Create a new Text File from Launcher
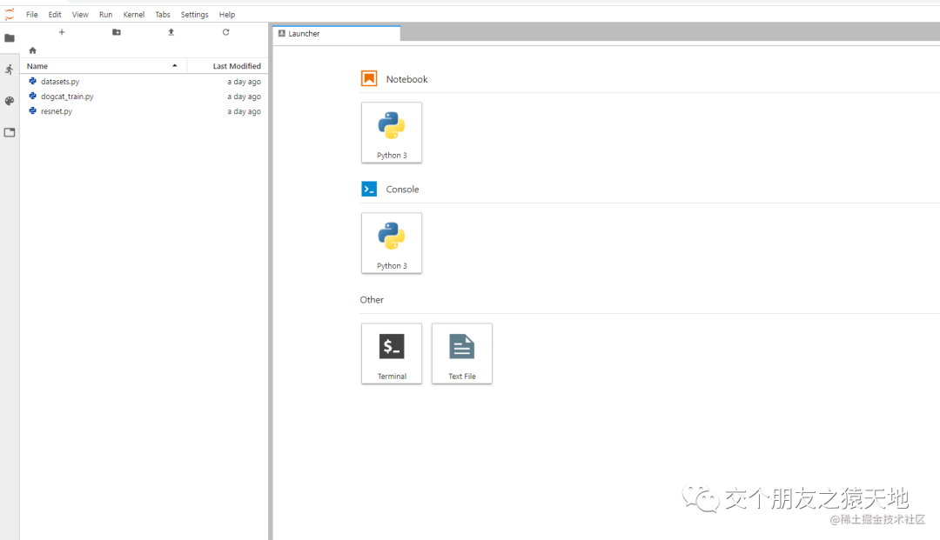Image resolution: width=940 pixels, height=540 pixels. click(461, 353)
